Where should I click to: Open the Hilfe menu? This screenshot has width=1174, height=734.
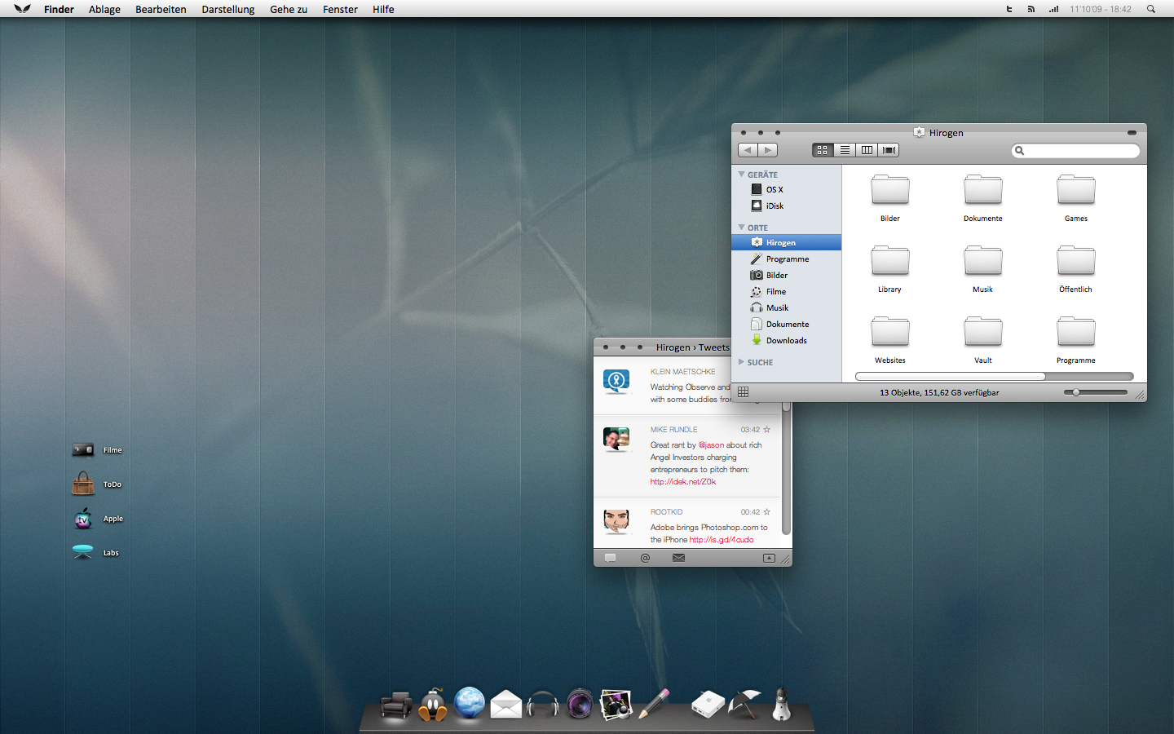383,9
